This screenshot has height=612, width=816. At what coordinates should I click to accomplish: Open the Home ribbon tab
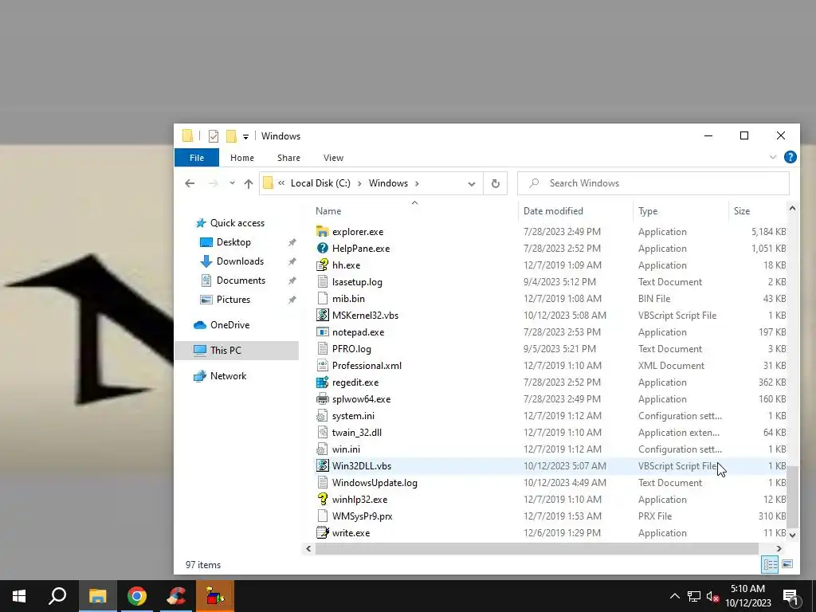point(242,158)
